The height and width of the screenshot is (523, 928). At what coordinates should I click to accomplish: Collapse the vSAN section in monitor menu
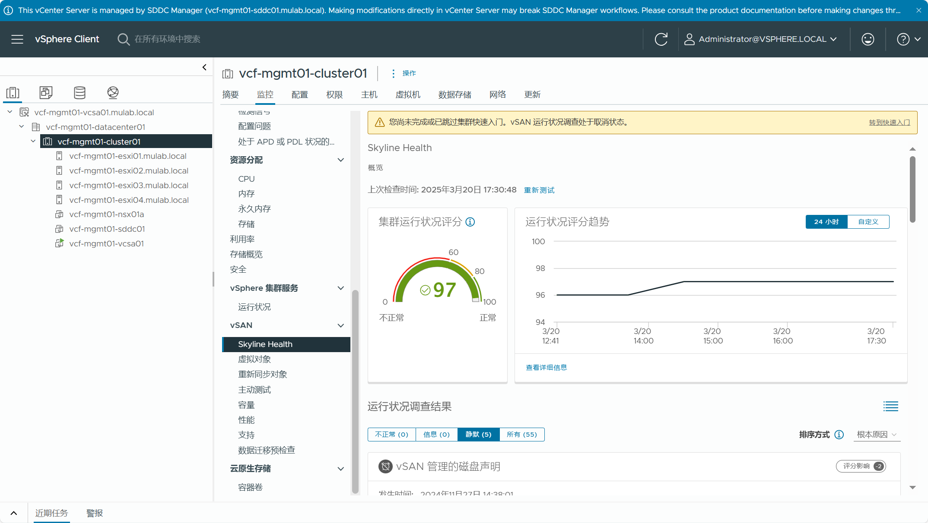tap(340, 325)
